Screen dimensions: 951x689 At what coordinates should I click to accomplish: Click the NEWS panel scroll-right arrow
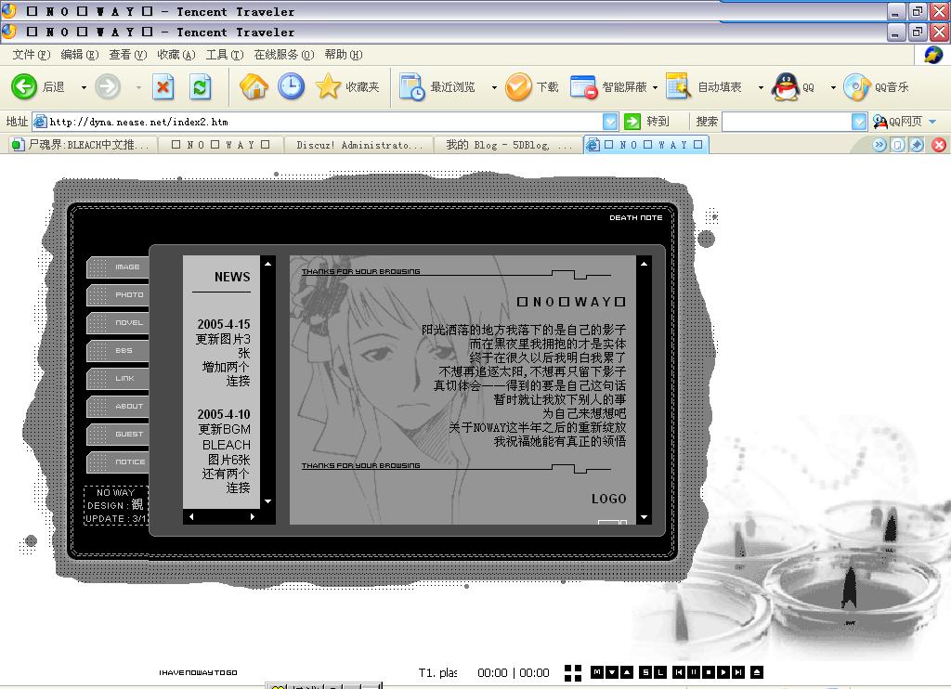[253, 516]
